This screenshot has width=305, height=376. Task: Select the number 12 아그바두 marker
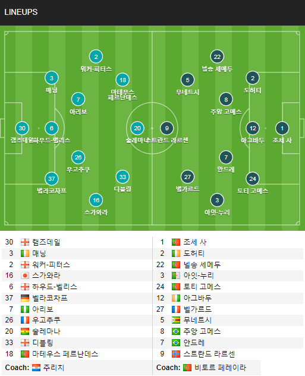click(253, 129)
